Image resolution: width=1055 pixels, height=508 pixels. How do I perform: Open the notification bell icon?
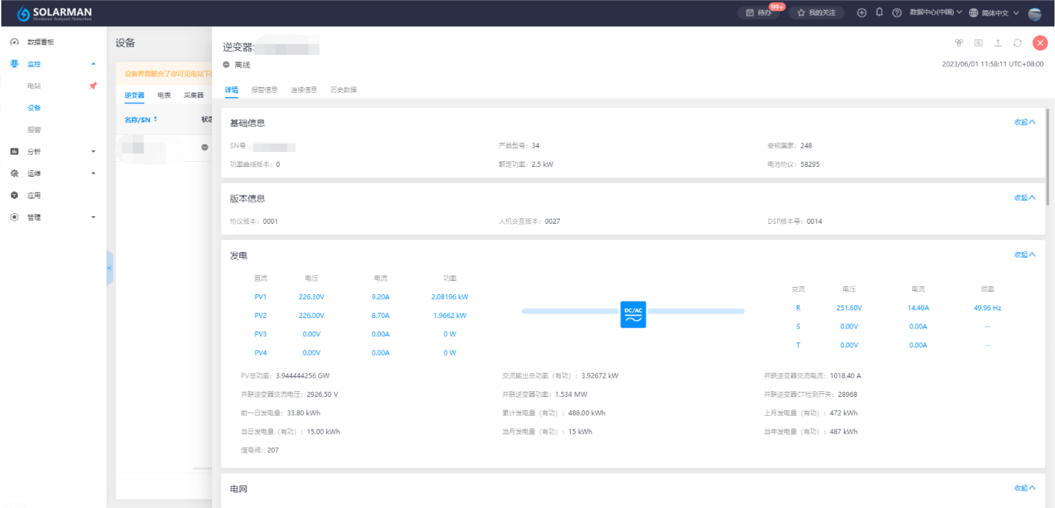pos(879,13)
